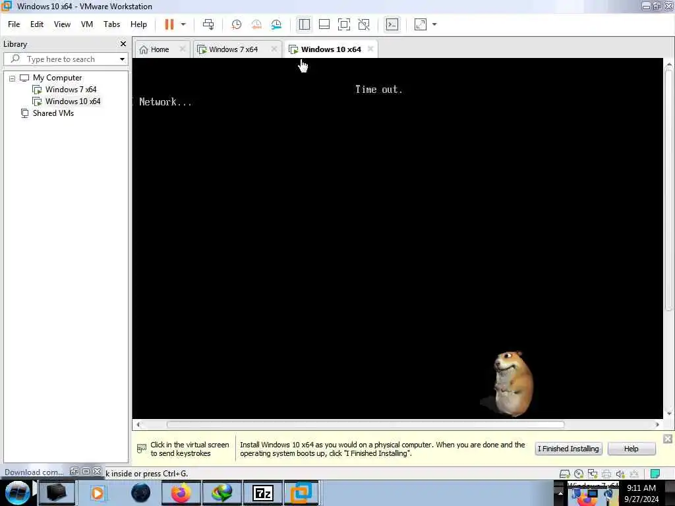The height and width of the screenshot is (506, 675).
Task: Revert VM to previous snapshot icon
Action: coord(256,24)
